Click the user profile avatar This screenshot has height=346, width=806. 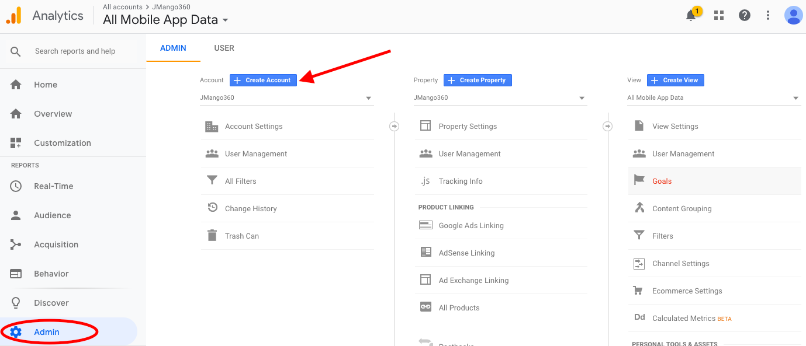click(793, 15)
